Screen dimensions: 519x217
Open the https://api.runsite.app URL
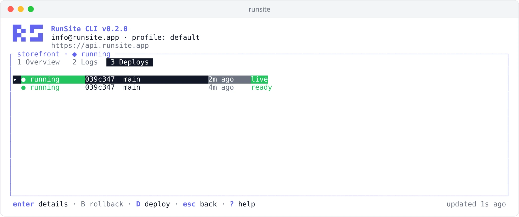[100, 46]
